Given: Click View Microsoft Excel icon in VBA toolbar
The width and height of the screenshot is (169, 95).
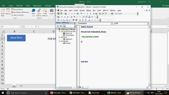Looking at the screenshot, I should tap(58, 13).
